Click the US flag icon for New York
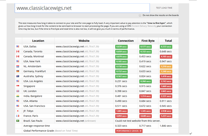The width and height of the screenshot is (208, 136). pyautogui.click(x=17, y=61)
